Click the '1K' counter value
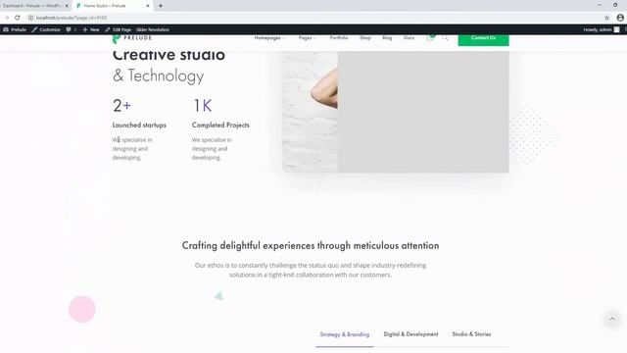Image resolution: width=627 pixels, height=353 pixels. click(203, 106)
